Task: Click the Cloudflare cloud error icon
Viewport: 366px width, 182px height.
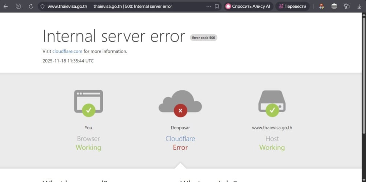Action: (180, 103)
